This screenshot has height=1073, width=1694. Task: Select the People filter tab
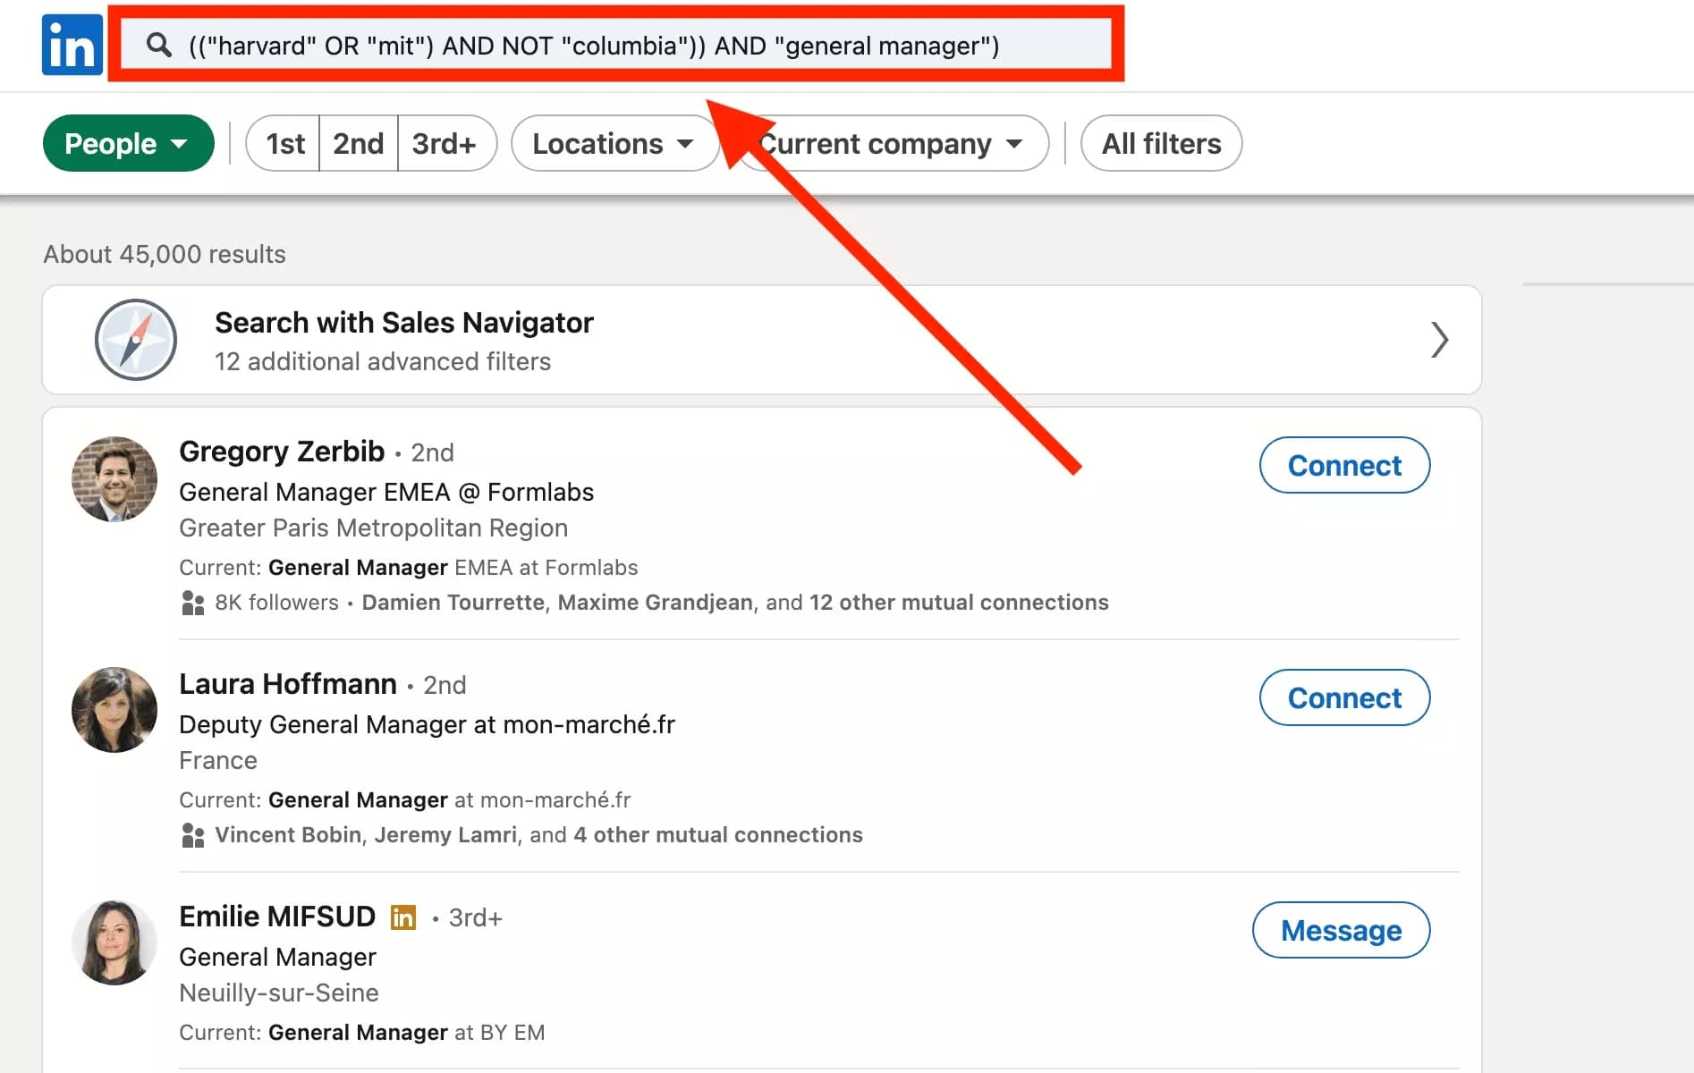(128, 143)
